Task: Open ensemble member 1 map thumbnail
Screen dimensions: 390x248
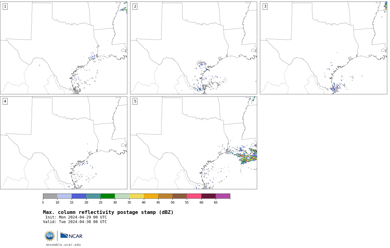Action: point(64,48)
